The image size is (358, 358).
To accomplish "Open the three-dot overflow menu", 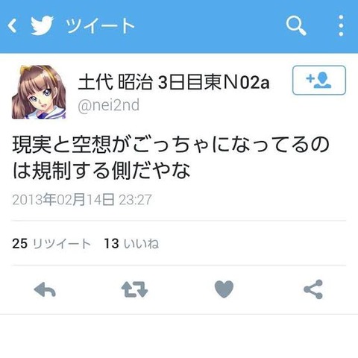I will 341,25.
